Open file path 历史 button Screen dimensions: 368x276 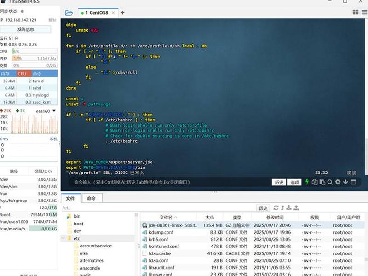263,208
